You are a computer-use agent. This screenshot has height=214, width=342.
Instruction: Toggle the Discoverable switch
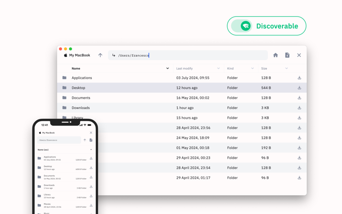[x=241, y=26]
